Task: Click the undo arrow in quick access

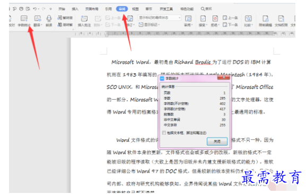Action: (x=35, y=9)
